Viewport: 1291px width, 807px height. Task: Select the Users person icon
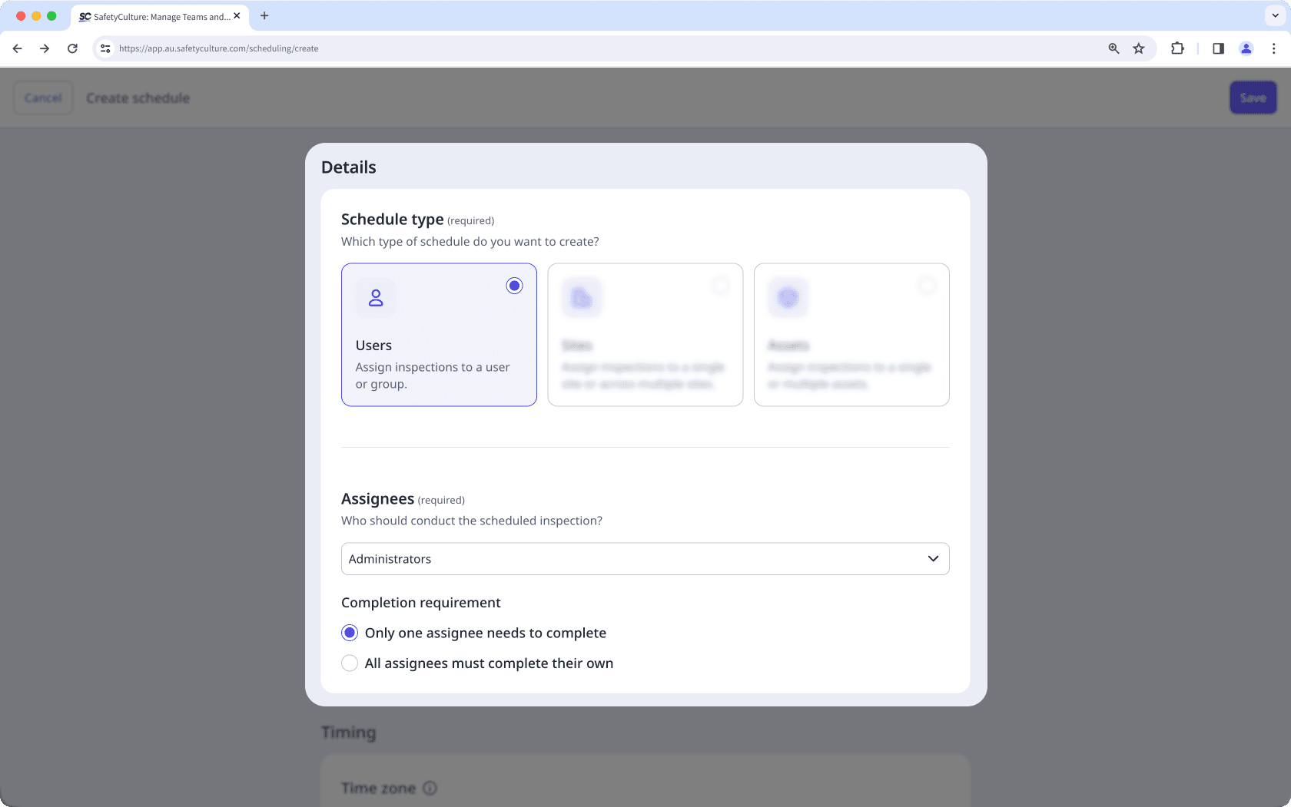tap(375, 297)
